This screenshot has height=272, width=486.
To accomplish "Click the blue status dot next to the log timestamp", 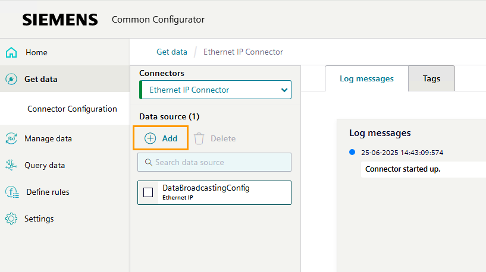I will pyautogui.click(x=352, y=152).
